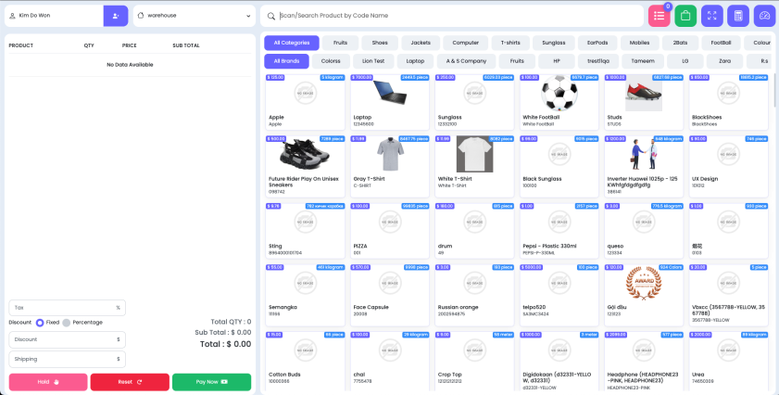Click the Tax input field
The height and width of the screenshot is (395, 779).
click(61, 307)
